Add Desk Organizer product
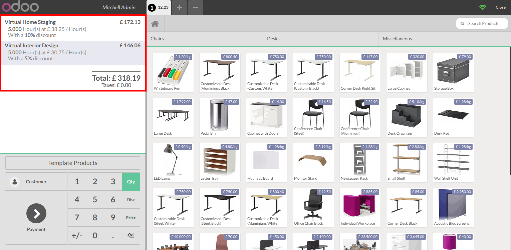Image resolution: width=511 pixels, height=250 pixels. pos(407,117)
